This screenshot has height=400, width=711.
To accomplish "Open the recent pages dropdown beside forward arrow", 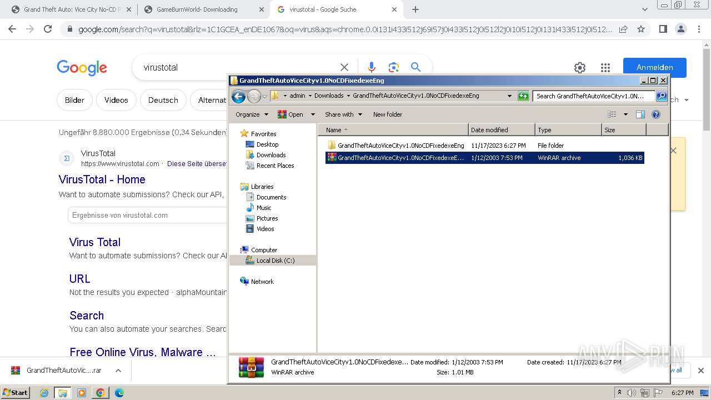I will tap(264, 96).
